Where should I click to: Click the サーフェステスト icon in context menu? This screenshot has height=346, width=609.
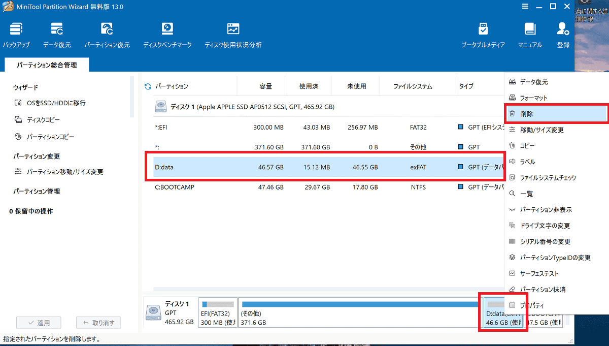point(512,273)
